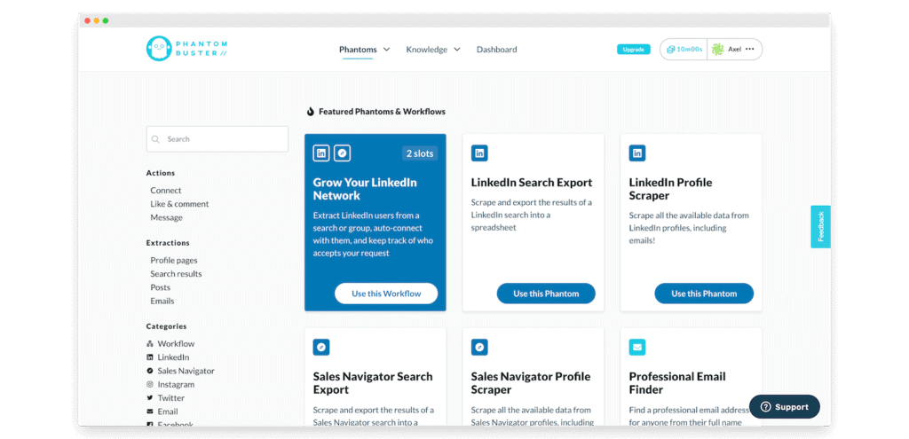The width and height of the screenshot is (909, 439).
Task: Filter by Posts extraction
Action: click(161, 287)
